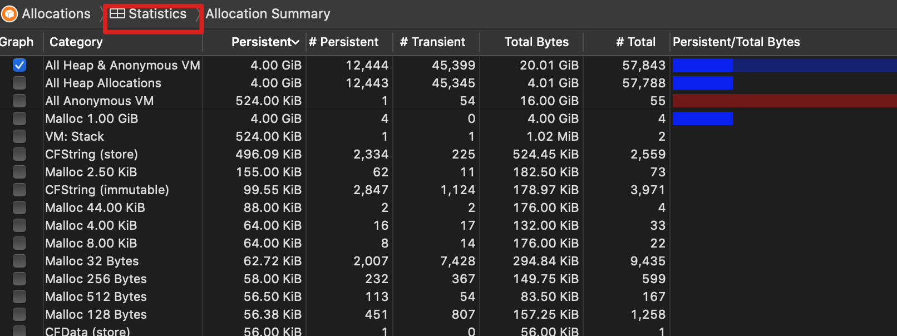
Task: Sort by the Category column header
Action: click(x=76, y=42)
